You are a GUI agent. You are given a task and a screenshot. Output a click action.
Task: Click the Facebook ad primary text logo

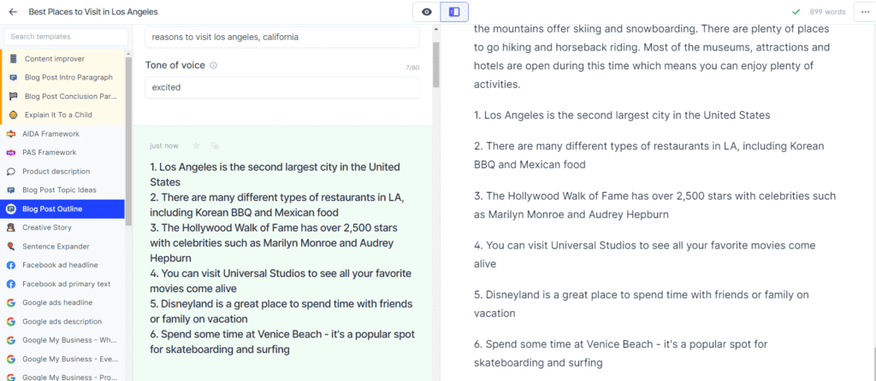[10, 284]
